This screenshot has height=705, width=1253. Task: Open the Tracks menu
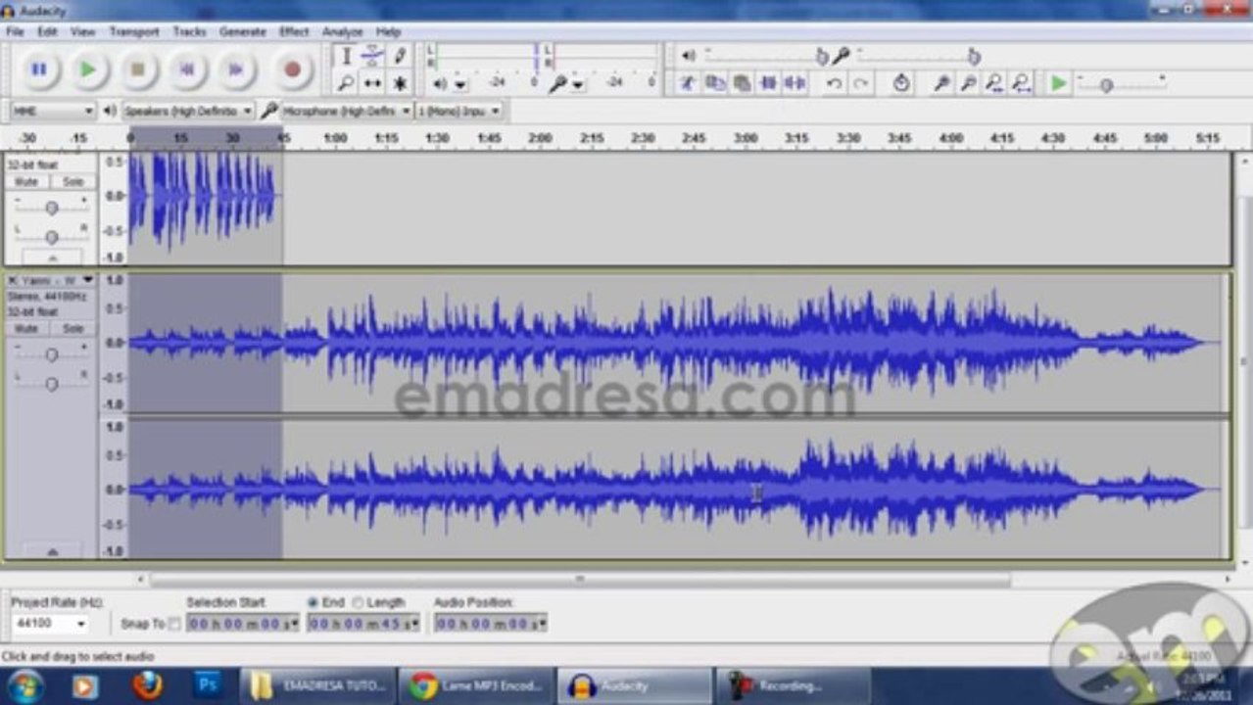click(x=189, y=31)
